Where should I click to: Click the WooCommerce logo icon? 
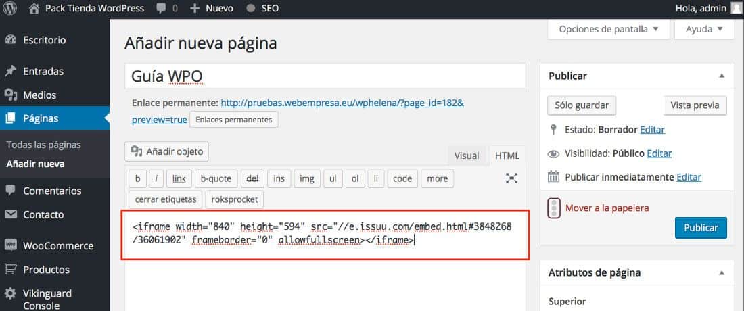(x=10, y=246)
